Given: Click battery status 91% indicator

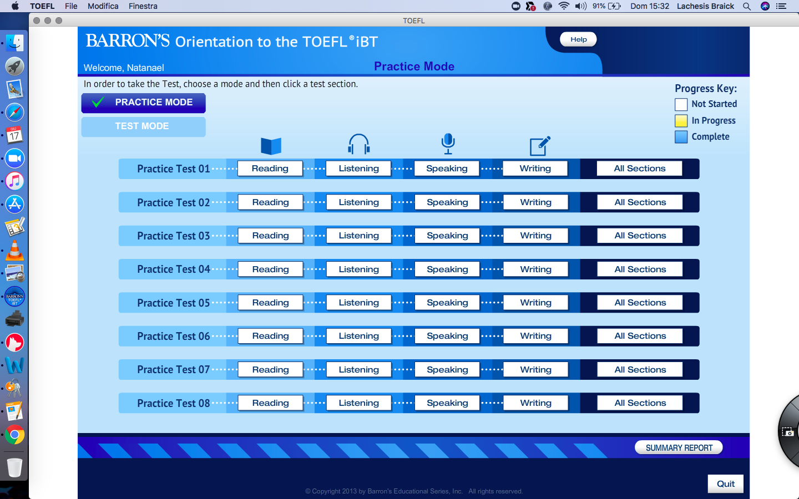Looking at the screenshot, I should [606, 6].
